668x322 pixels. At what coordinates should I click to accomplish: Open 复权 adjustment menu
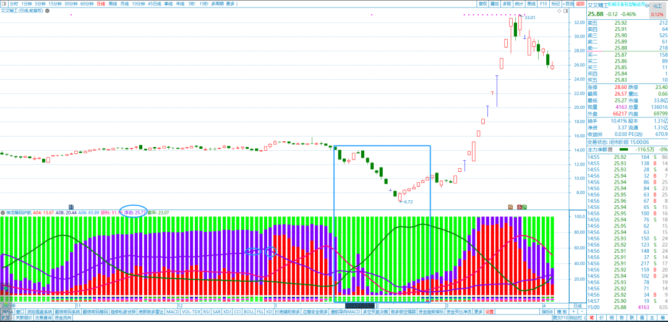[x=482, y=4]
